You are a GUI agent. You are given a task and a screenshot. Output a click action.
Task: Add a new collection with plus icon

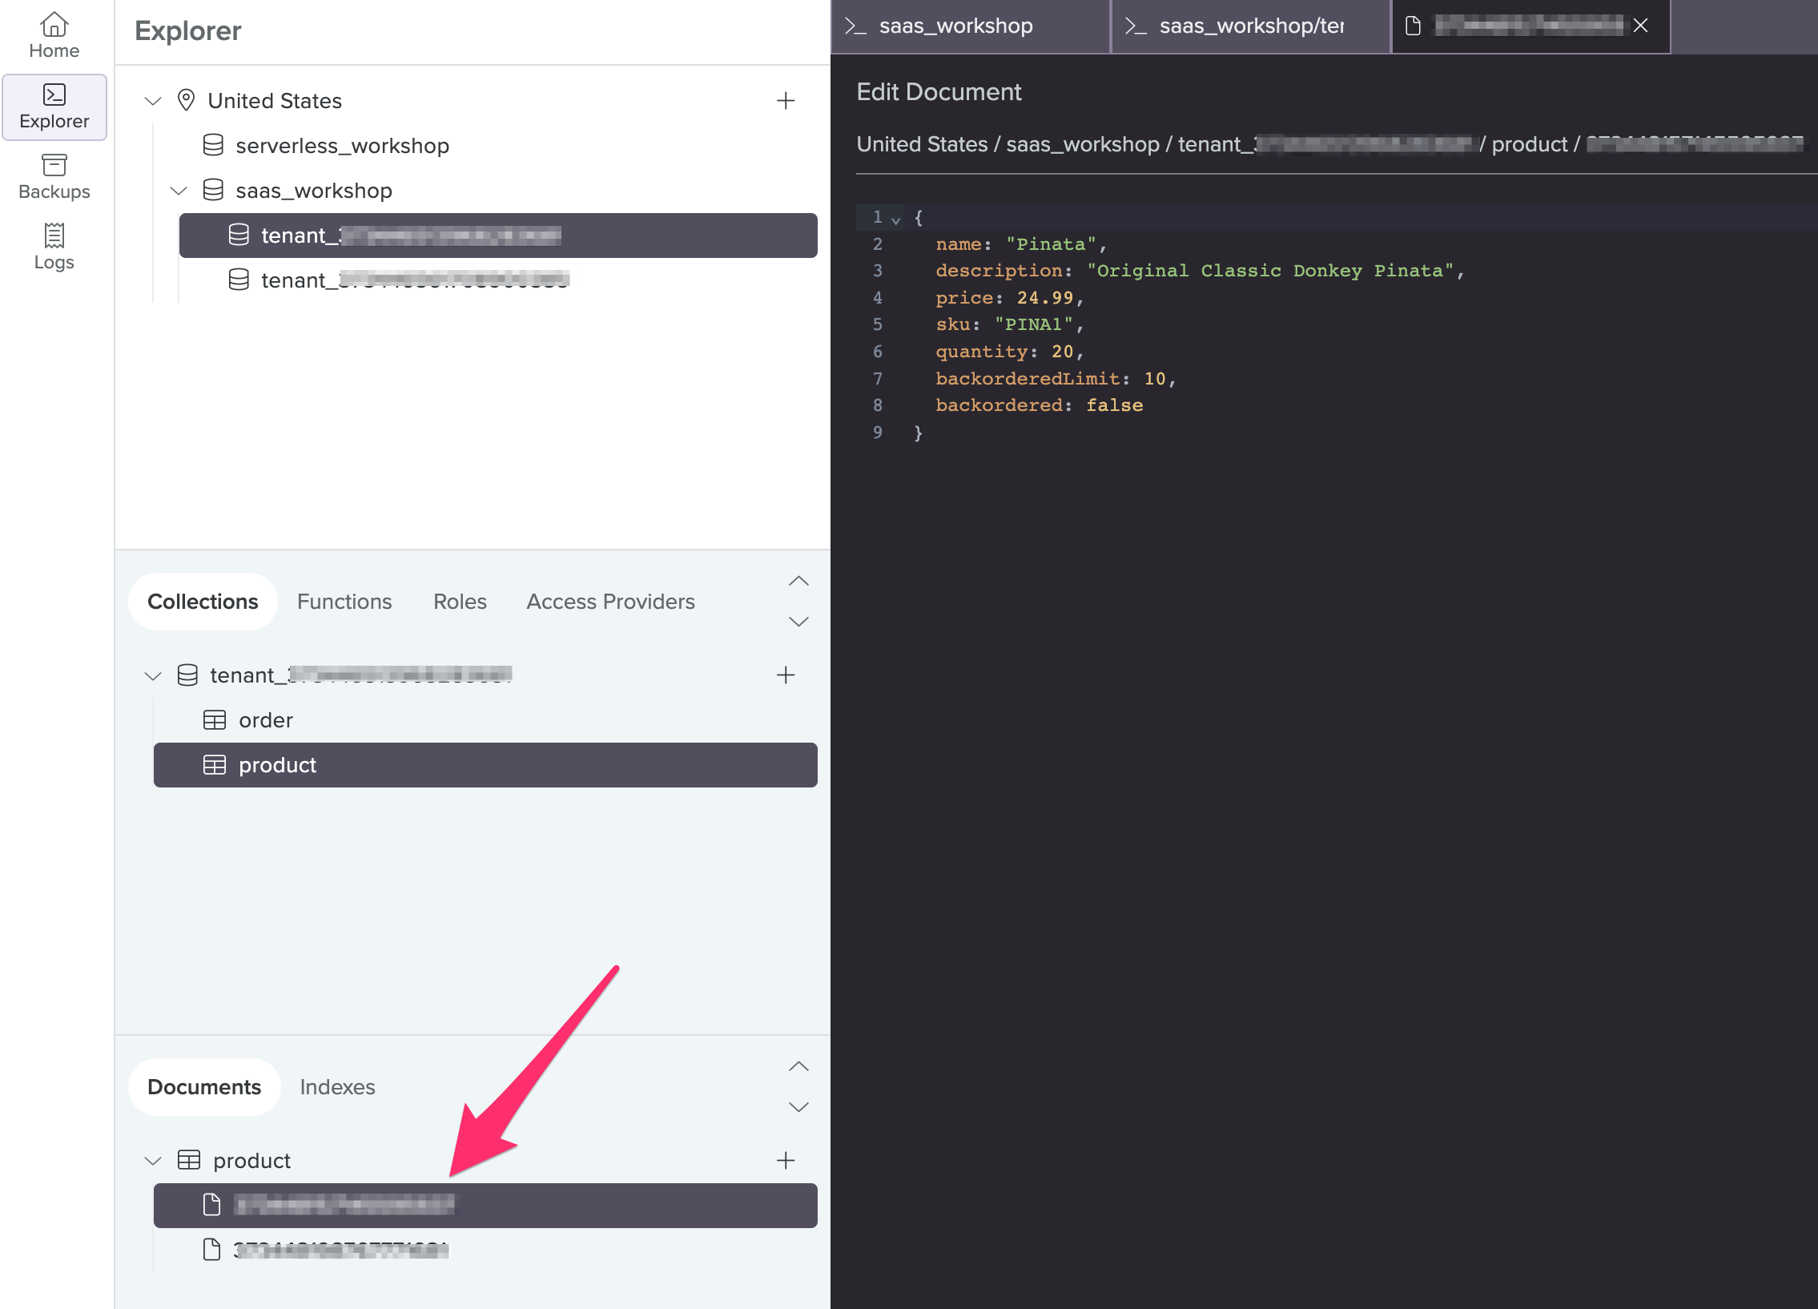pos(786,675)
